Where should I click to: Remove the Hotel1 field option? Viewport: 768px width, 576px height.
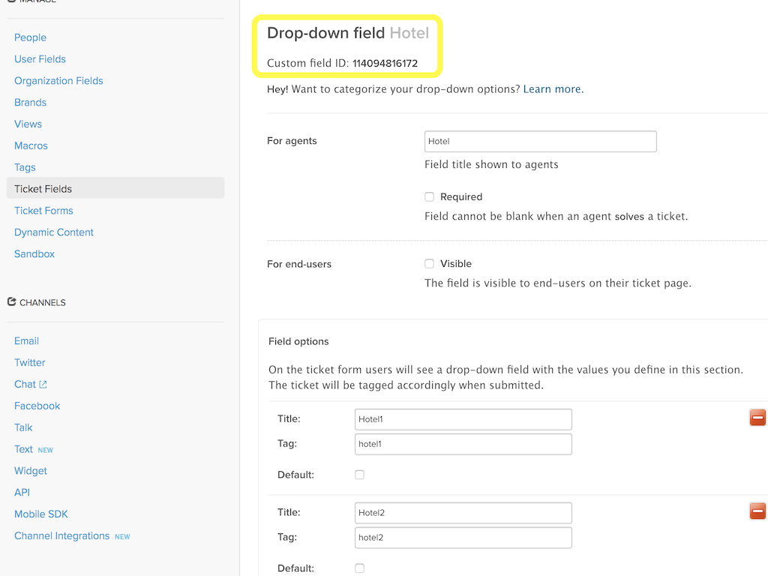(757, 418)
